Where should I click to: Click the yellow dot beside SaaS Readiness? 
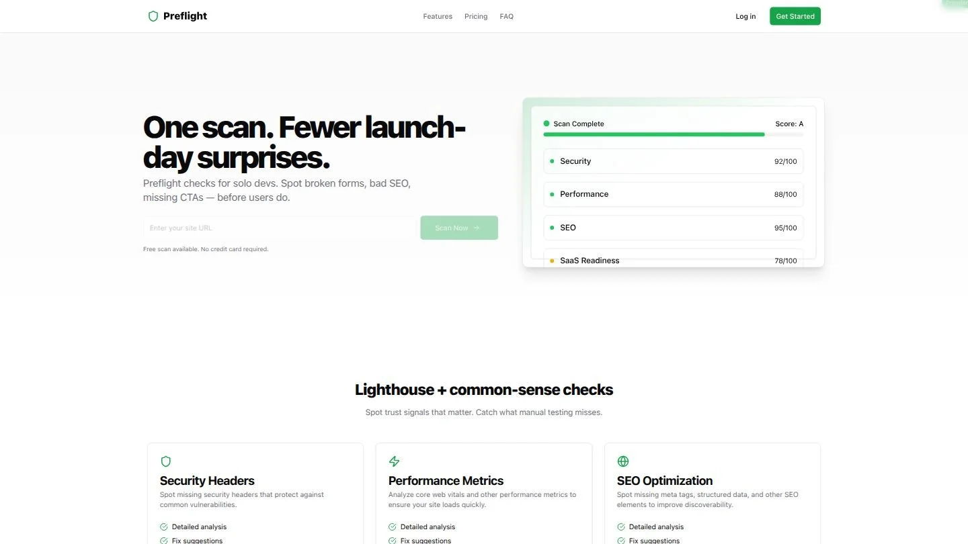553,261
